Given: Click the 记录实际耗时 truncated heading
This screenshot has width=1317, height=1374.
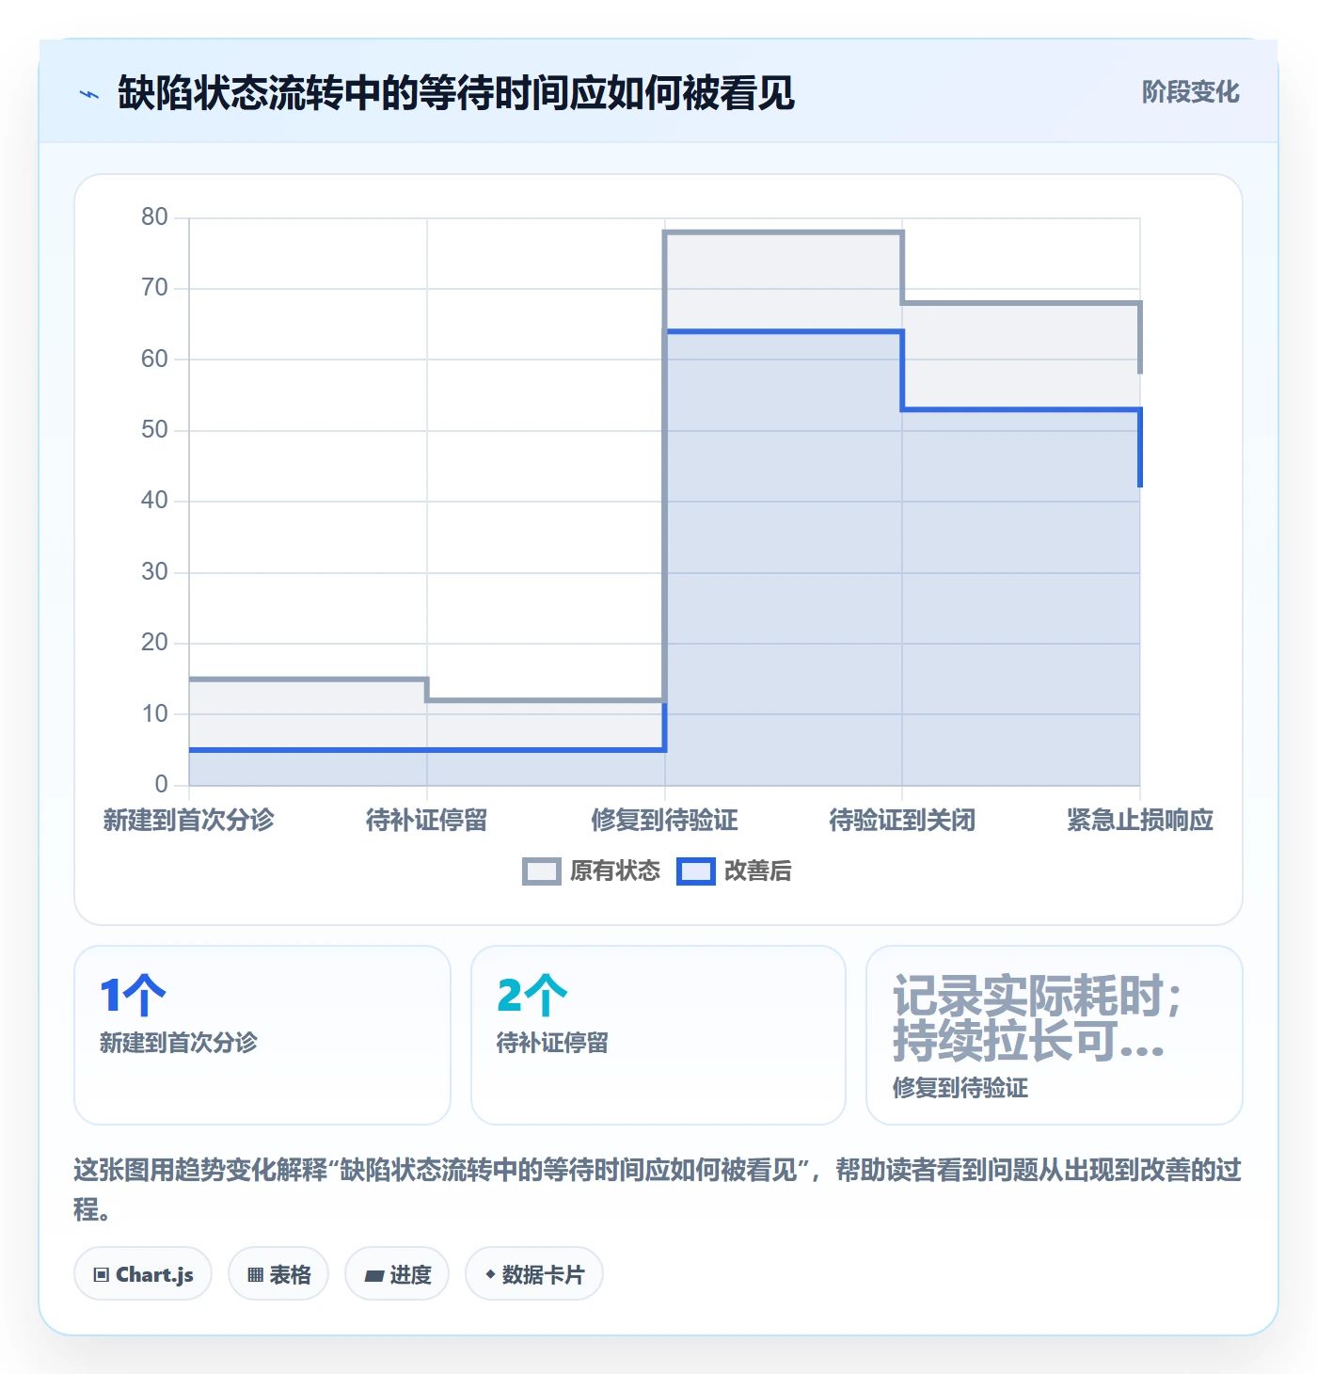Looking at the screenshot, I should click(x=1037, y=1018).
